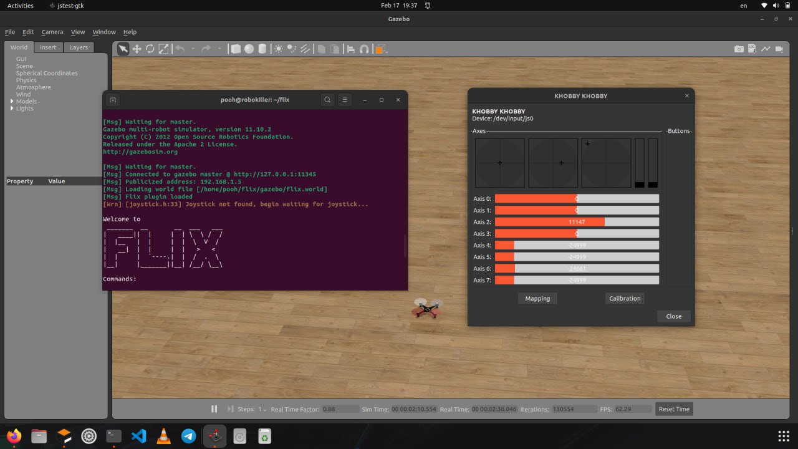The image size is (798, 449).
Task: Select Atmosphere in the World tree
Action: [x=34, y=87]
